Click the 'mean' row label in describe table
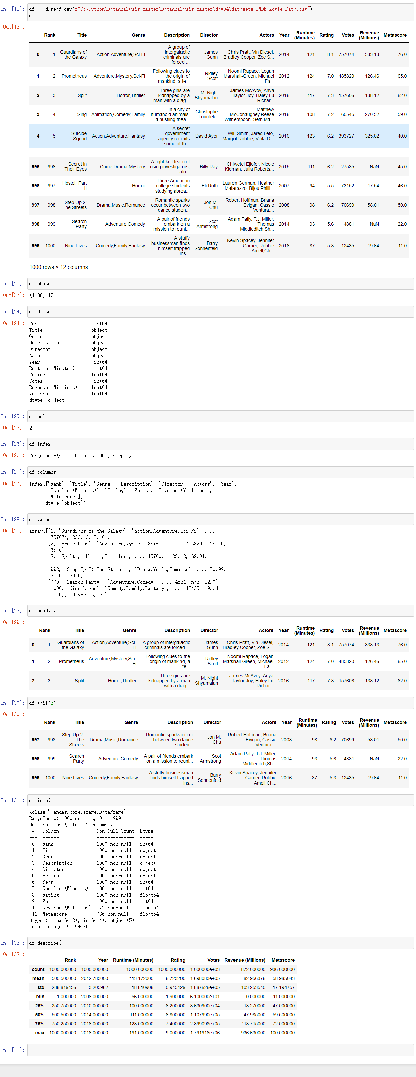 [38, 978]
